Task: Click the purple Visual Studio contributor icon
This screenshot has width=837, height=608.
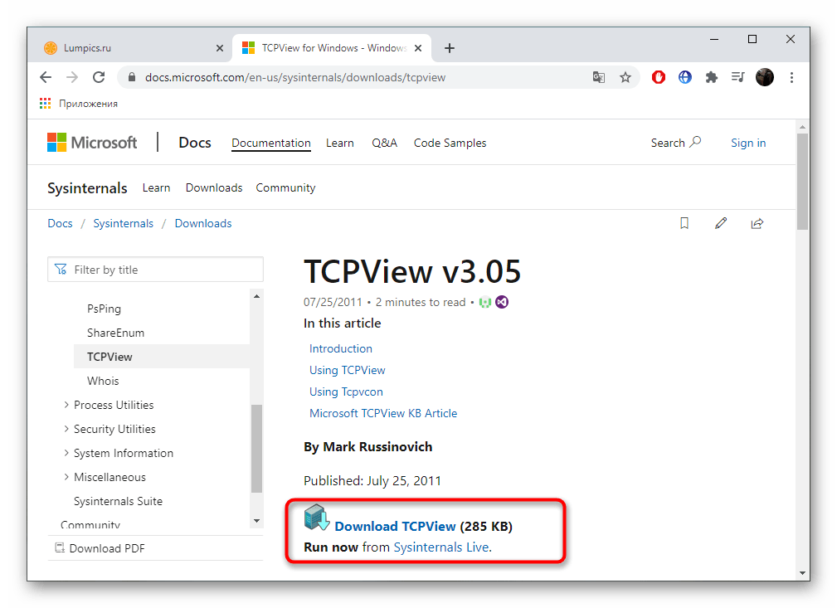Action: click(x=502, y=302)
